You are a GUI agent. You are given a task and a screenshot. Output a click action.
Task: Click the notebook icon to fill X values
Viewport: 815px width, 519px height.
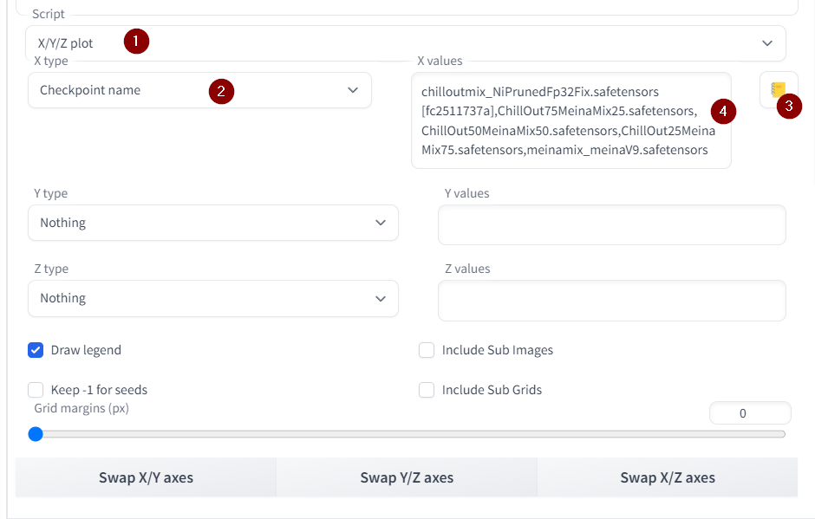coord(778,89)
